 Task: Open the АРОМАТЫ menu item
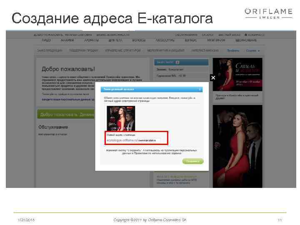tap(91, 40)
